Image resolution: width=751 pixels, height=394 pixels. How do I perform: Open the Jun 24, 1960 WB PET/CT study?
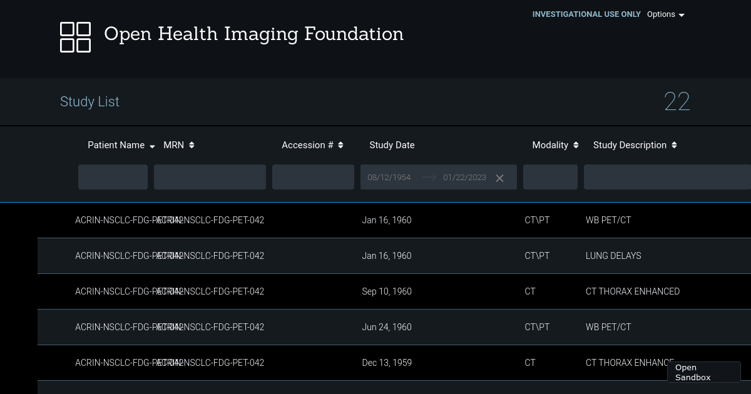(394, 327)
